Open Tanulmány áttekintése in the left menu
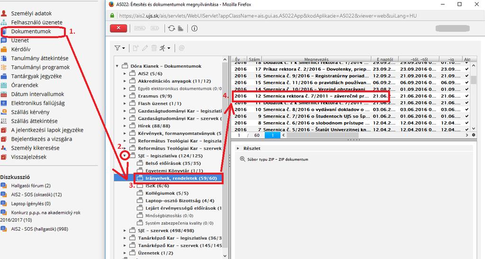This screenshot has height=259, width=485. (40, 58)
